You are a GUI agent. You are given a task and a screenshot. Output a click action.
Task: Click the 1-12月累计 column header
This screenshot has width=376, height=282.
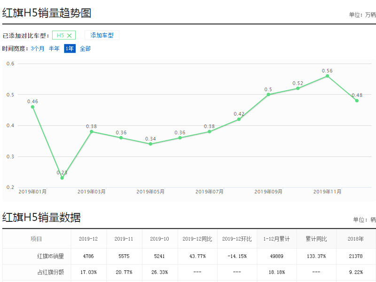tap(277, 239)
